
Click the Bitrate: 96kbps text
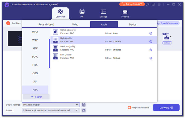(113, 58)
